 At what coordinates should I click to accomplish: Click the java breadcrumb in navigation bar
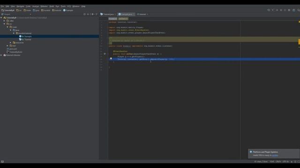point(36,10)
